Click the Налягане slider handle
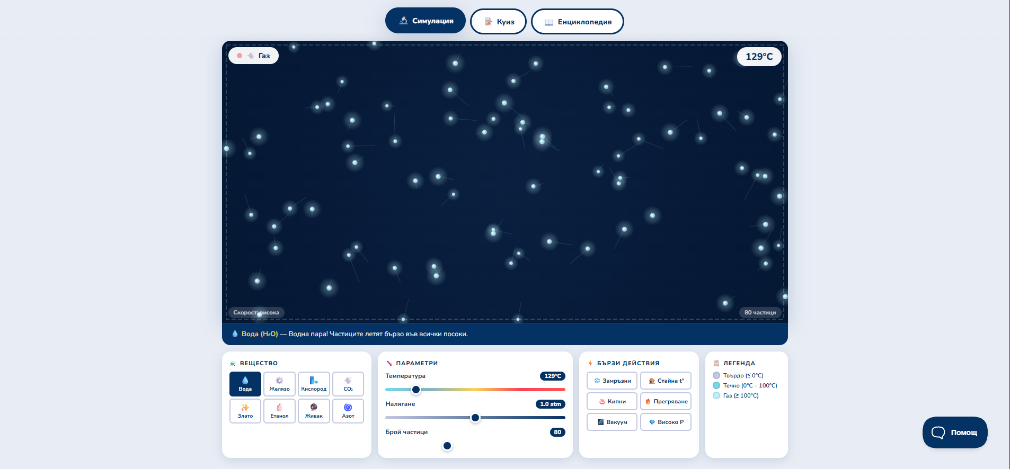The image size is (1010, 469). (x=475, y=418)
